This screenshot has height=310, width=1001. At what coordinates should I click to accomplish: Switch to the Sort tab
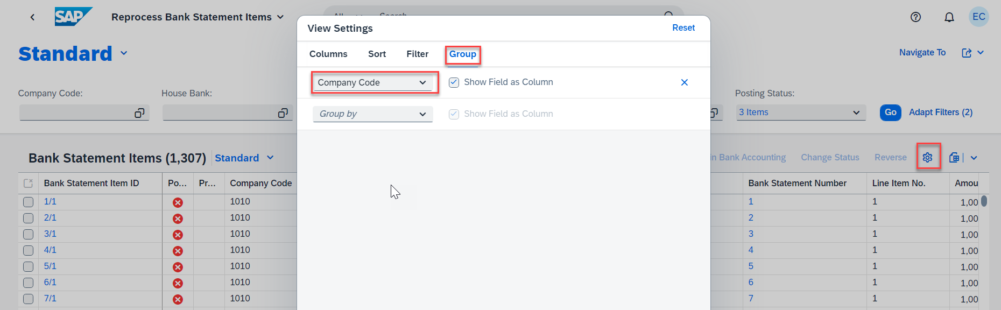pos(377,54)
